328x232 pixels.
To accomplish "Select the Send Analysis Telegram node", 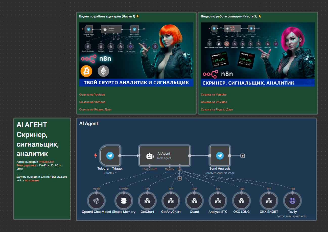I will [x=220, y=155].
